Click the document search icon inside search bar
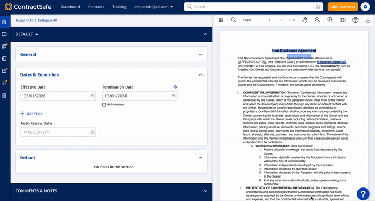This screenshot has width=375, height=201. coord(318,7)
